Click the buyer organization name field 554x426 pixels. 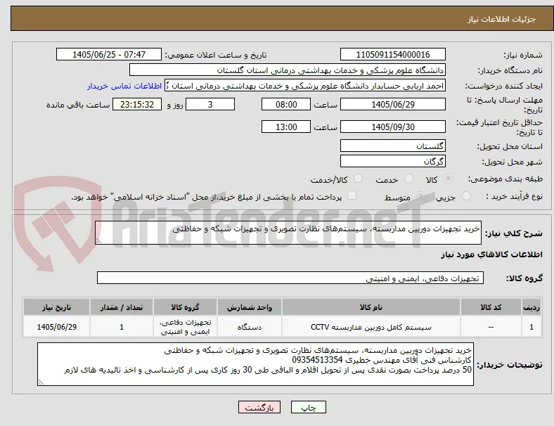coord(288,70)
